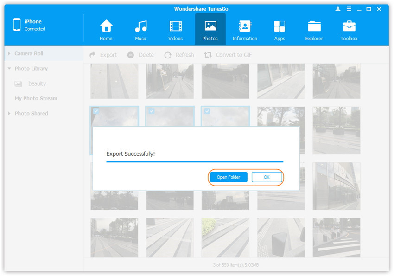Go to the Music section icon

click(x=140, y=26)
